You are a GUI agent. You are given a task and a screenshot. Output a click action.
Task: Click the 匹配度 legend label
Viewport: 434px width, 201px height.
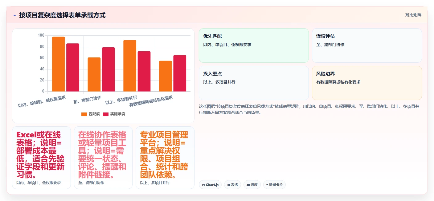(x=94, y=114)
